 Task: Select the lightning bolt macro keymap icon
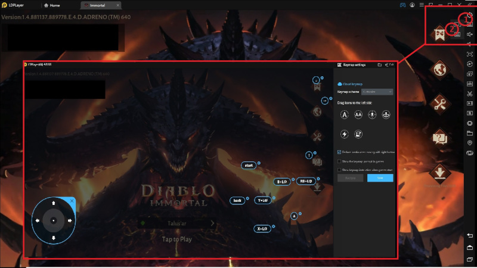(x=345, y=134)
